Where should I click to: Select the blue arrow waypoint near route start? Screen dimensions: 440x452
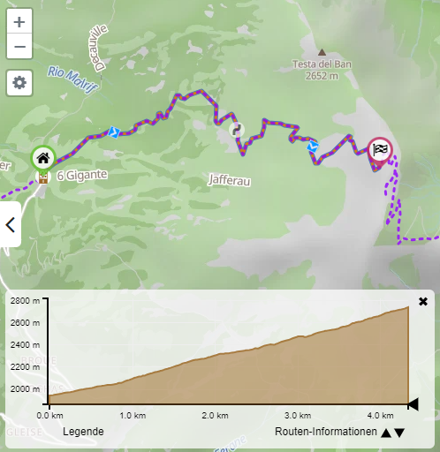[x=114, y=132]
